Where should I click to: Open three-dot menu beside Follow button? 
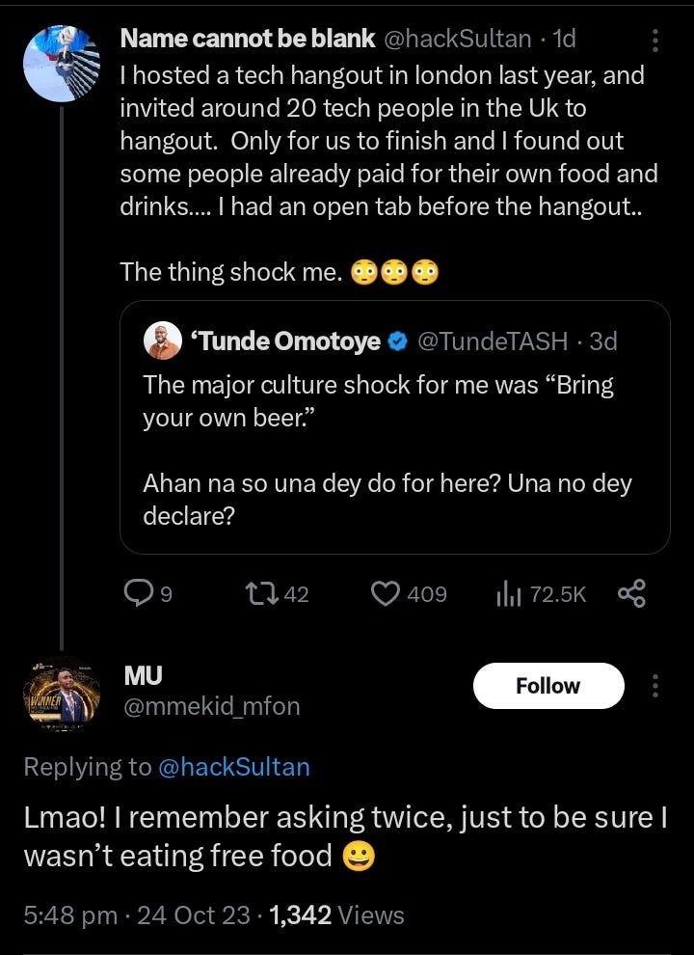(x=655, y=686)
